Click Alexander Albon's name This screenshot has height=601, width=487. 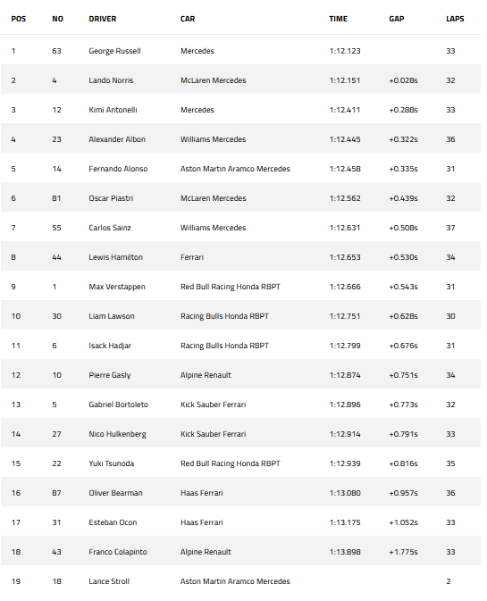pyautogui.click(x=117, y=139)
